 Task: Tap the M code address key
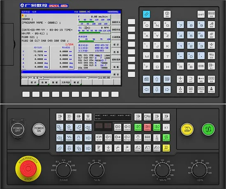(x=146, y=56)
